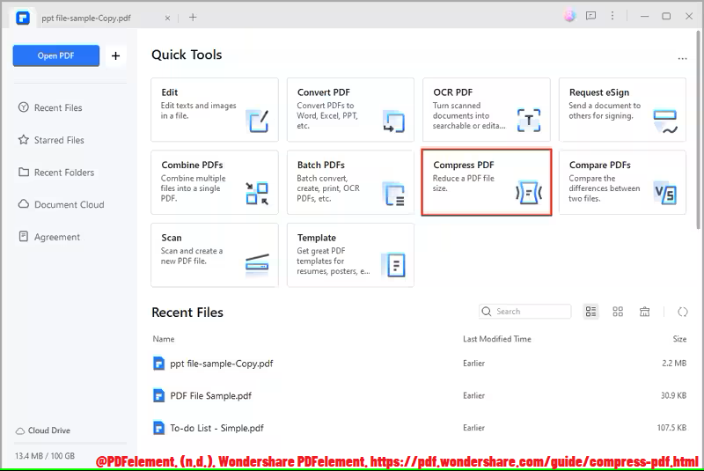This screenshot has height=471, width=704.
Task: Click the 30.9 KB size value
Action: 673,395
